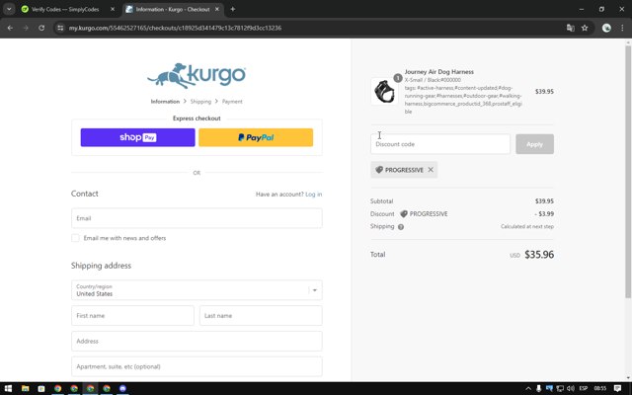Click the Journey Air Dog Harness title
Screen dimensions: 632x395
[x=438, y=72]
